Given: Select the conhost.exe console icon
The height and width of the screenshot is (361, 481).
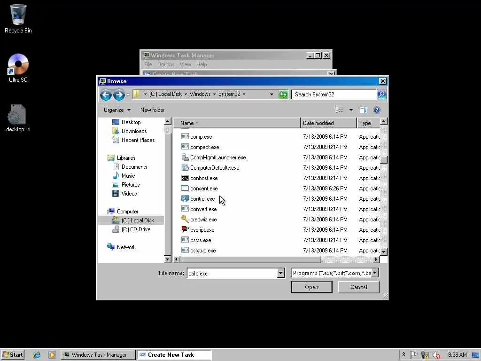Looking at the screenshot, I should [x=185, y=178].
